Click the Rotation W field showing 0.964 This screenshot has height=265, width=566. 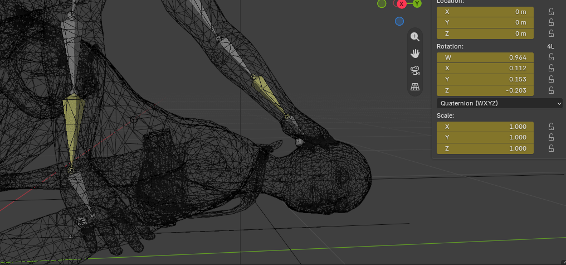[485, 57]
